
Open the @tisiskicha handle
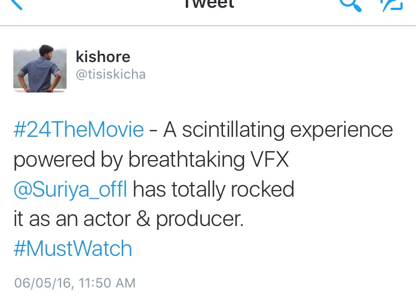110,74
